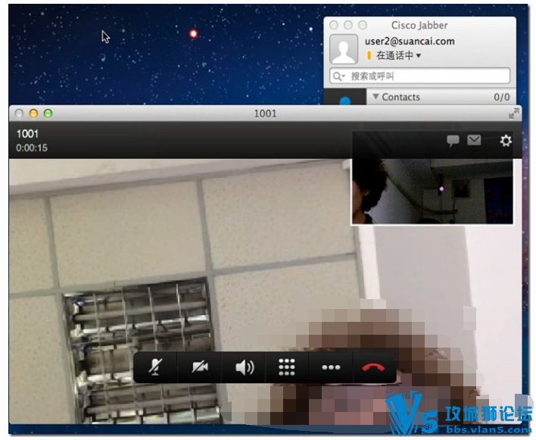Click the 1001 caller name label

pyautogui.click(x=27, y=134)
